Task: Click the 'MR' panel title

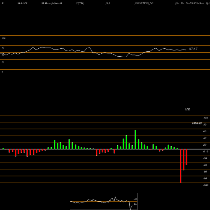Action: pyautogui.click(x=187, y=109)
